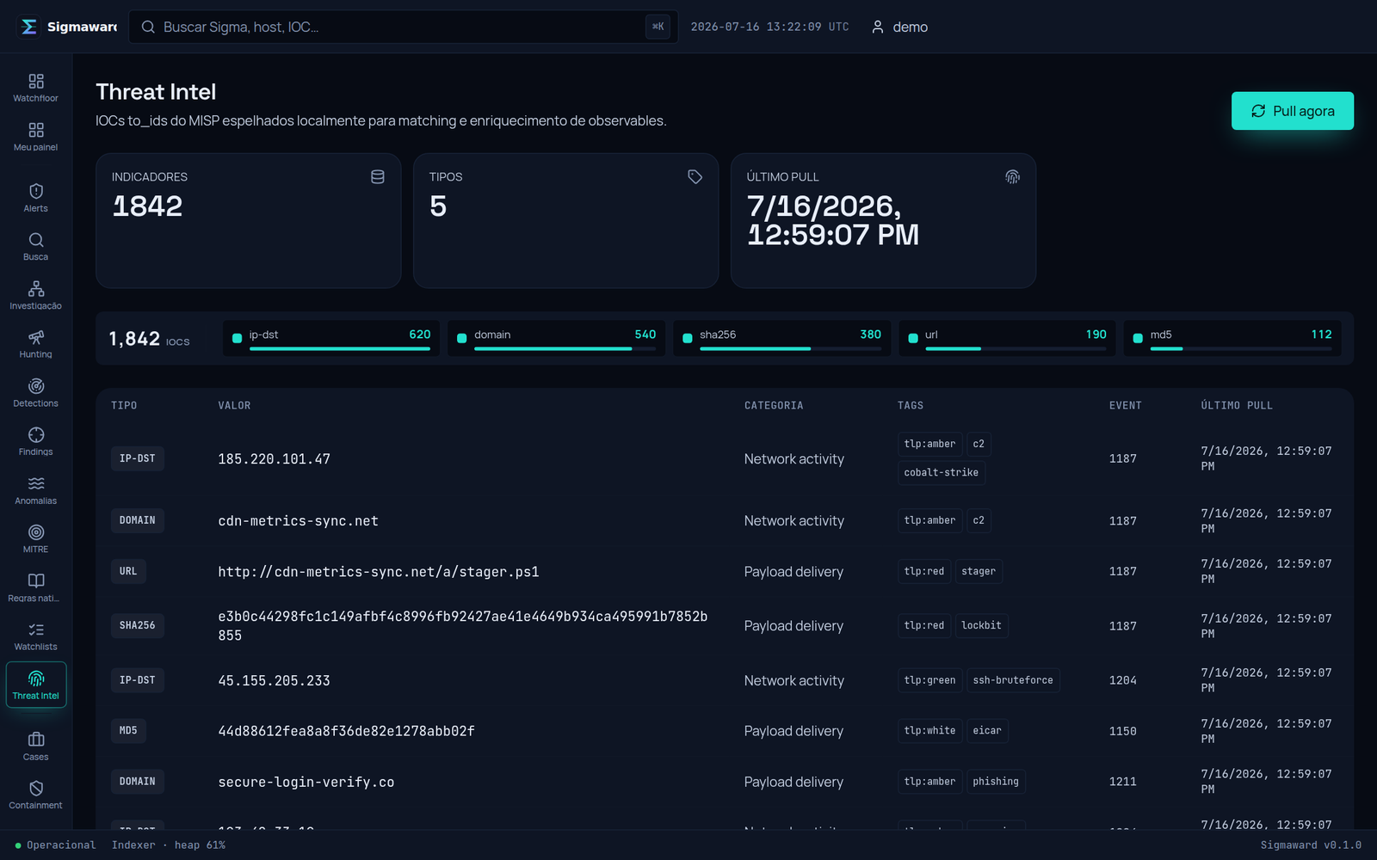Viewport: 1377px width, 860px height.
Task: Click the md5 progress bar
Action: pos(1241,348)
